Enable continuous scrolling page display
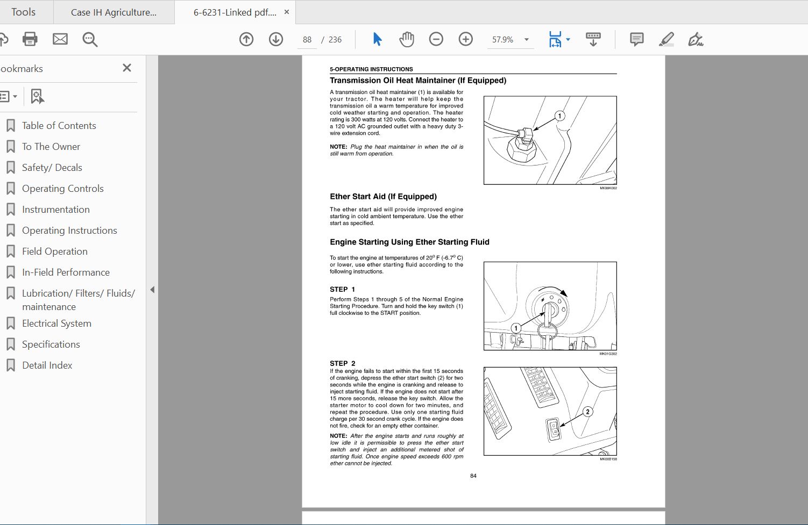This screenshot has height=525, width=808. click(x=592, y=39)
